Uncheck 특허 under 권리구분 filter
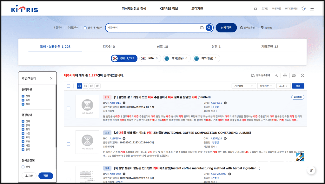The image size is (325, 184). click(23, 100)
